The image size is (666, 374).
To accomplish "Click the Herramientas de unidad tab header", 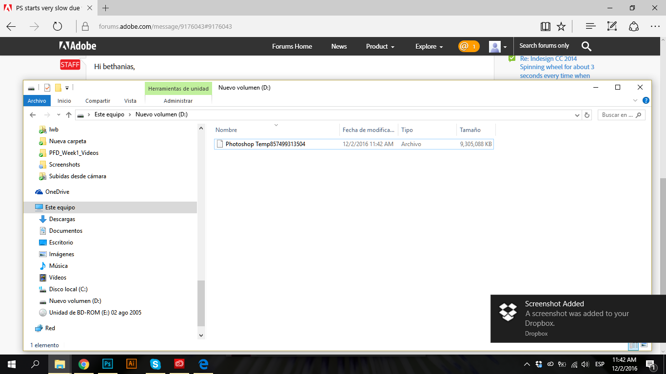I will point(178,89).
